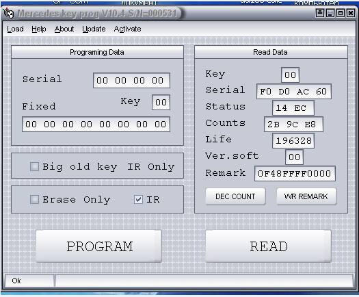Select the Read Data Key field
359x297 pixels.
click(x=290, y=75)
